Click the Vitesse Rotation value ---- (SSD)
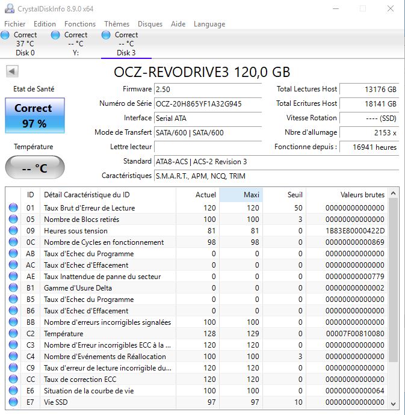Screen dimensions: 405x415 coord(369,118)
